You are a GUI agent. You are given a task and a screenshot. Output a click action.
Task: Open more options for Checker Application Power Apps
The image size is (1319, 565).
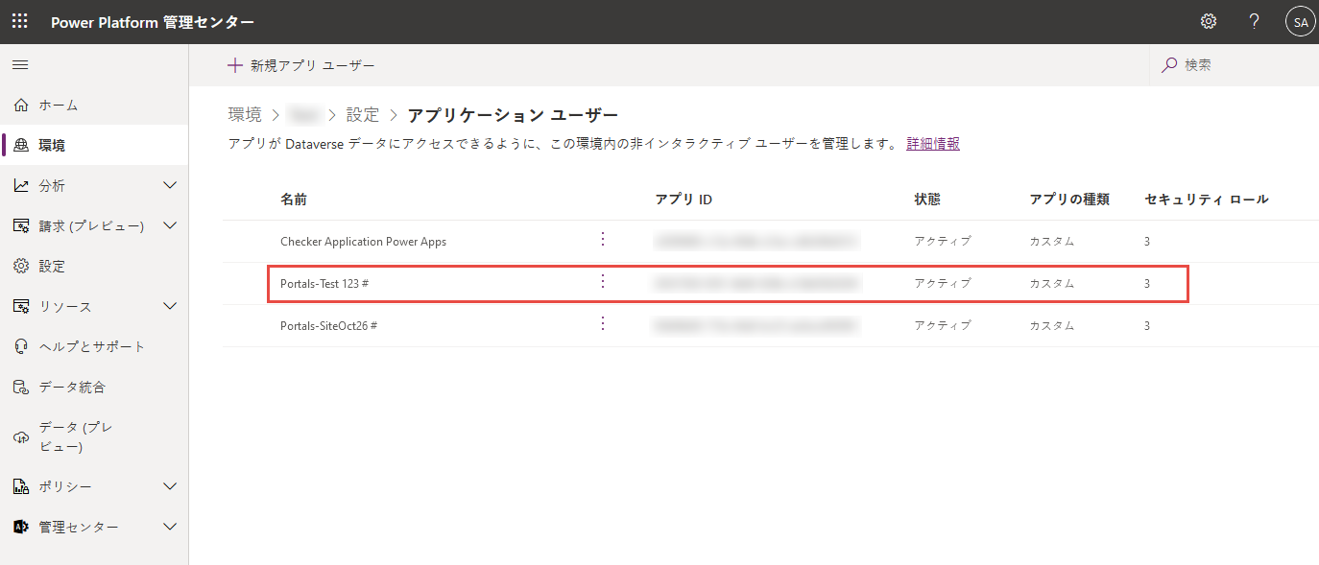pos(603,239)
